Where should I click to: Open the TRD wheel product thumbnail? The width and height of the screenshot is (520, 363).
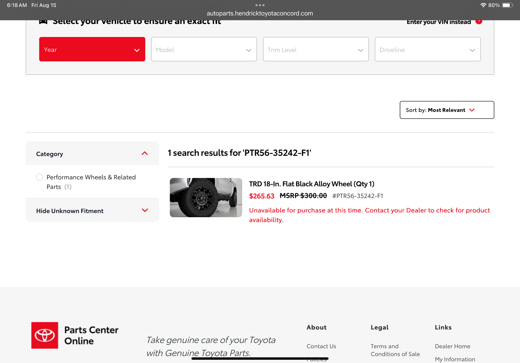click(206, 197)
